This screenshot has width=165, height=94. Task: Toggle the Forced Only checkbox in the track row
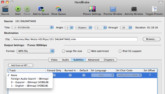click(54, 75)
